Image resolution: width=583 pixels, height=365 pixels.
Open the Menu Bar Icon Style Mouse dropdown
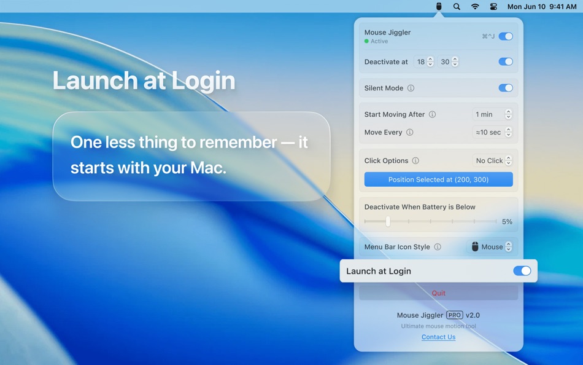tap(490, 247)
